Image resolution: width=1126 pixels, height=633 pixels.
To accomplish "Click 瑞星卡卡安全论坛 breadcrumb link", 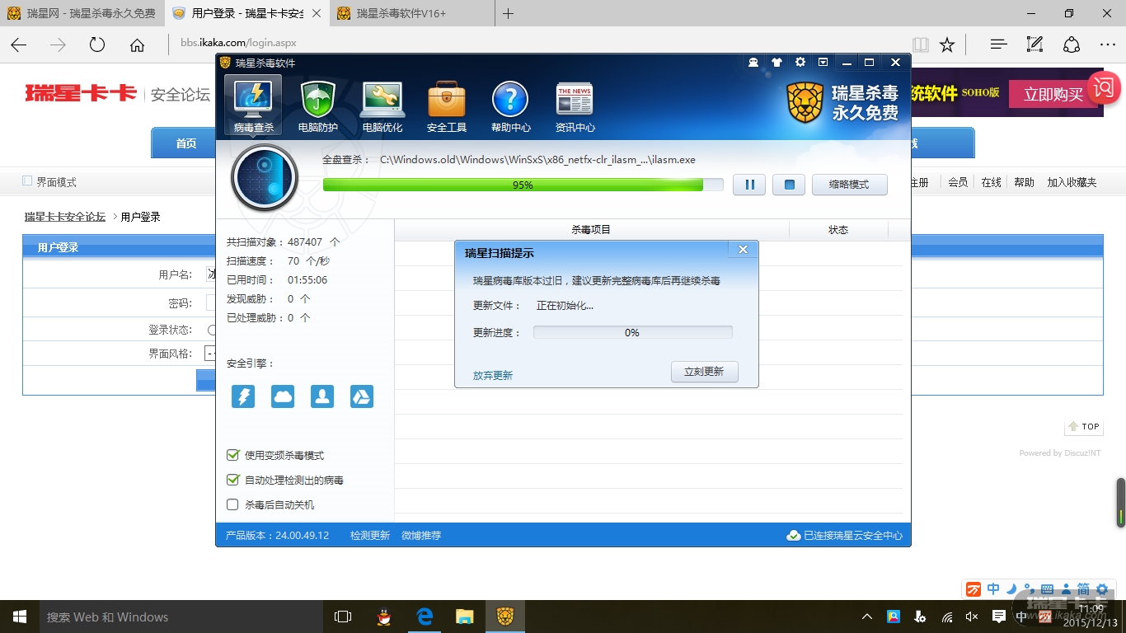I will pos(65,217).
